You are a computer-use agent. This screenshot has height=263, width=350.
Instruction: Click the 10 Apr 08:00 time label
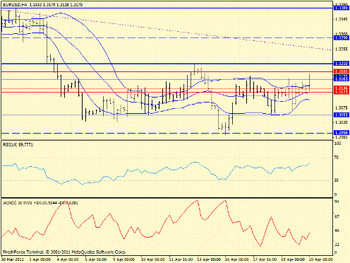tap(153, 259)
